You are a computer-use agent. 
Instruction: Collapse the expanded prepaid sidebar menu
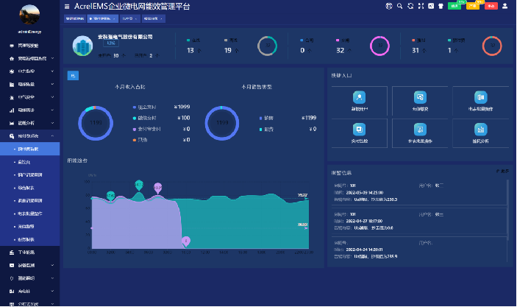point(29,136)
